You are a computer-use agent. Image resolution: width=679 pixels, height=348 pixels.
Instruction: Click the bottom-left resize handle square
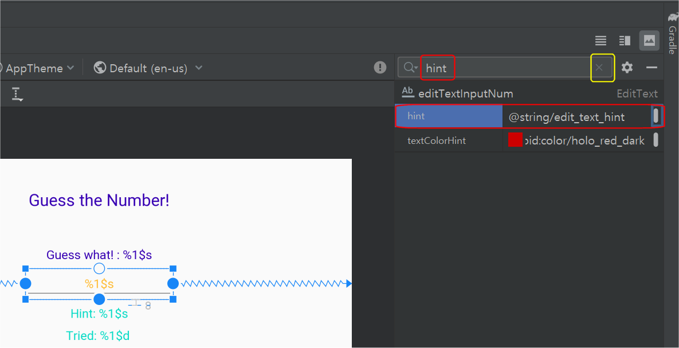pyautogui.click(x=26, y=299)
